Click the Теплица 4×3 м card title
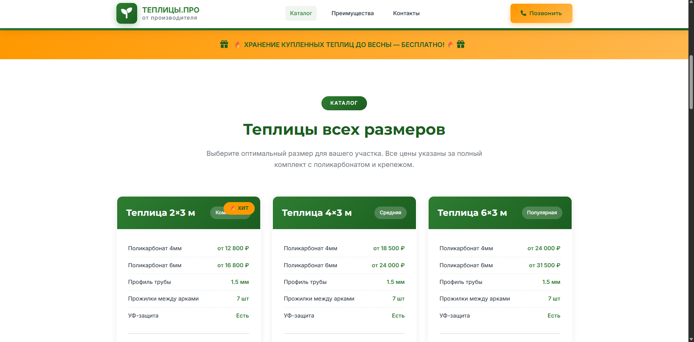The image size is (694, 342). pyautogui.click(x=317, y=213)
